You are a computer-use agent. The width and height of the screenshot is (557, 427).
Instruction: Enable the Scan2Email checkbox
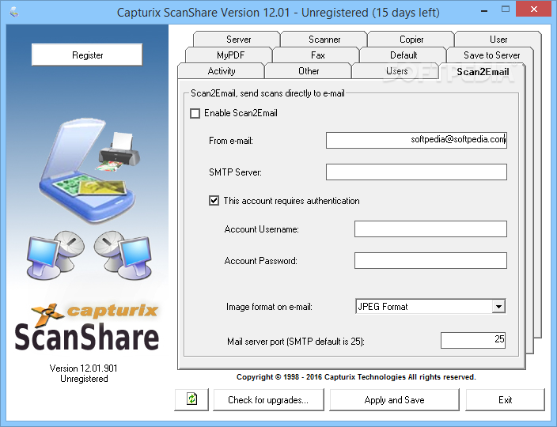tap(195, 114)
